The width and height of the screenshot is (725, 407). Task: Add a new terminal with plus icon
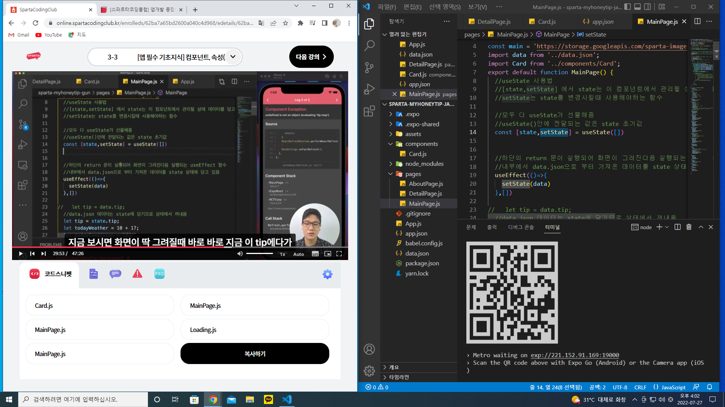[659, 227]
